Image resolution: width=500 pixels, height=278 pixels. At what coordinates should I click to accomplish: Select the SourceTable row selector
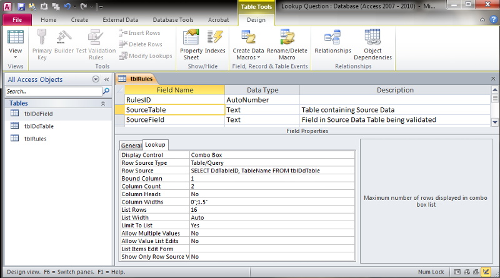[120, 110]
